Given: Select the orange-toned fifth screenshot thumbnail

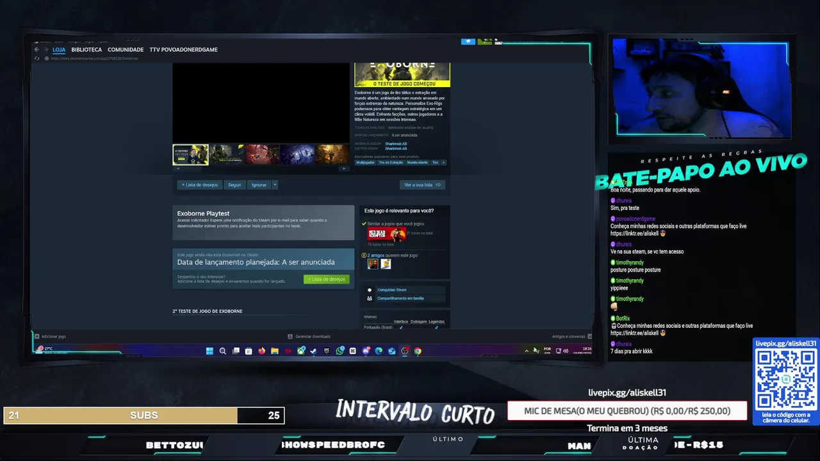Looking at the screenshot, I should pyautogui.click(x=332, y=154).
